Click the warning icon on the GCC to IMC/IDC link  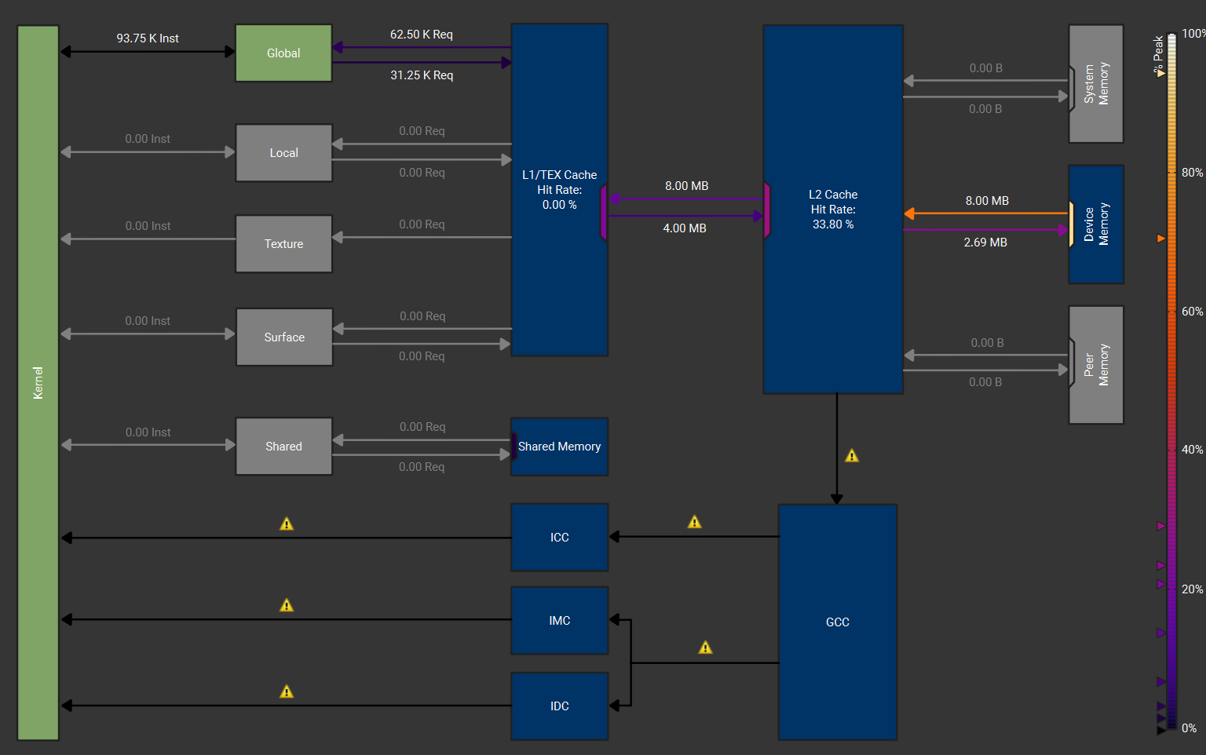[706, 647]
